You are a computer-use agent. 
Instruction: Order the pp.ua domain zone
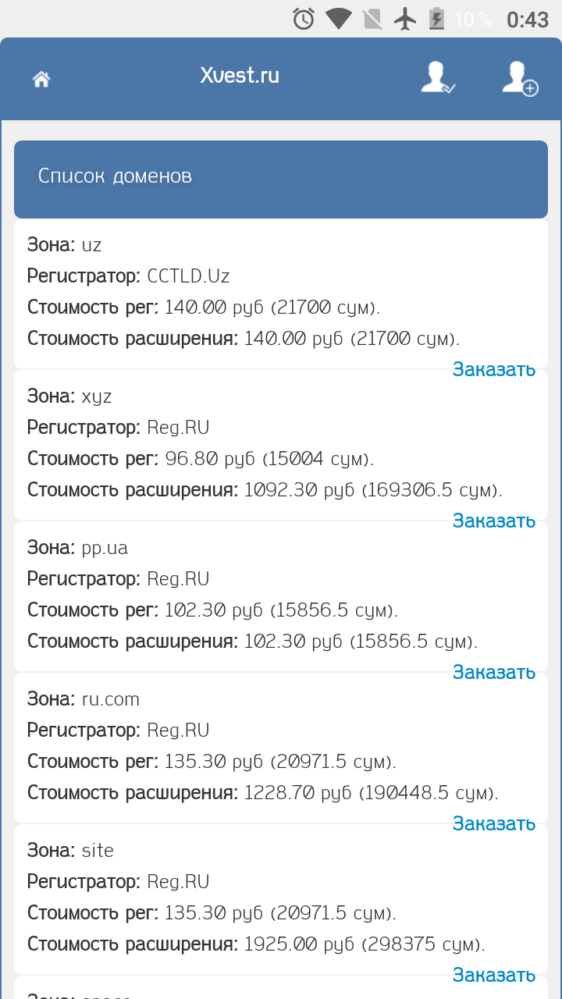coord(493,672)
